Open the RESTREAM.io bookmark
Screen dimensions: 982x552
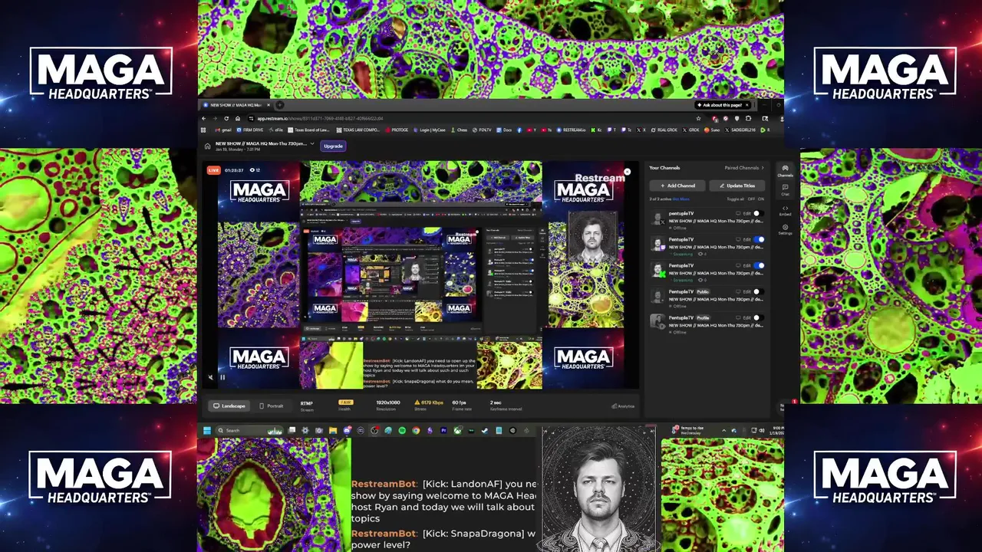[x=571, y=130]
